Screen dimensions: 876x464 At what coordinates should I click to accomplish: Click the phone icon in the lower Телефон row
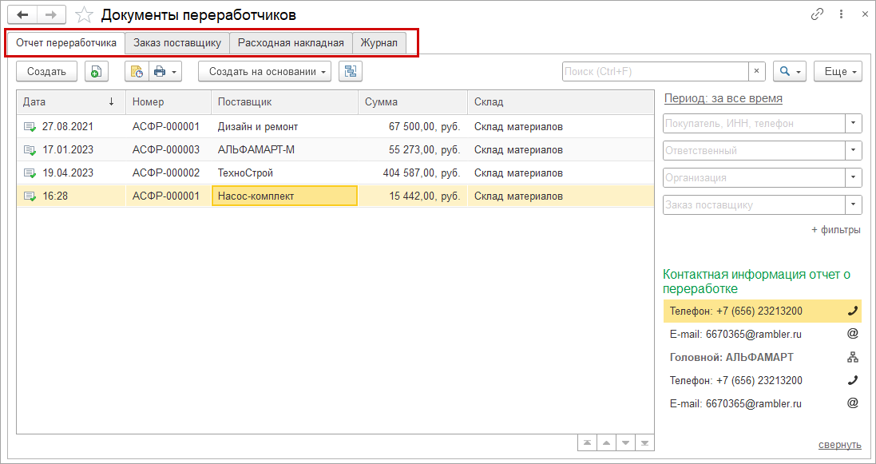point(852,380)
